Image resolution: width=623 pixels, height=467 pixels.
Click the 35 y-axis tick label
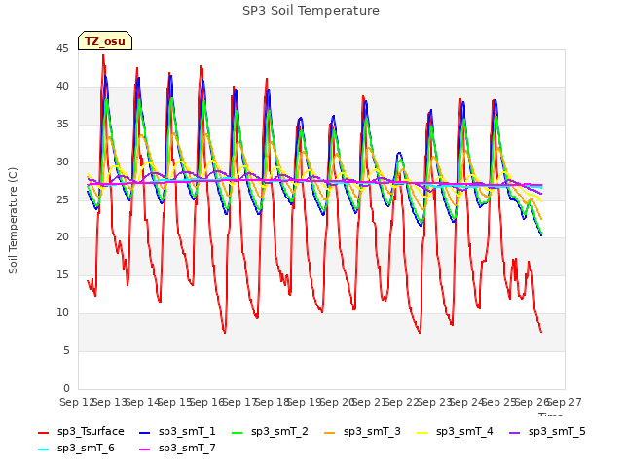pos(62,124)
